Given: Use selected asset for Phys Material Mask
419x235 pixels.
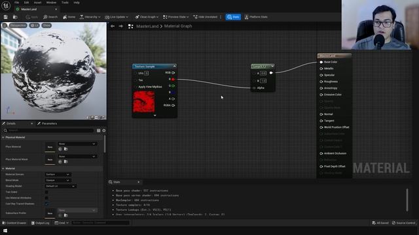Looking at the screenshot, I should [60, 162].
